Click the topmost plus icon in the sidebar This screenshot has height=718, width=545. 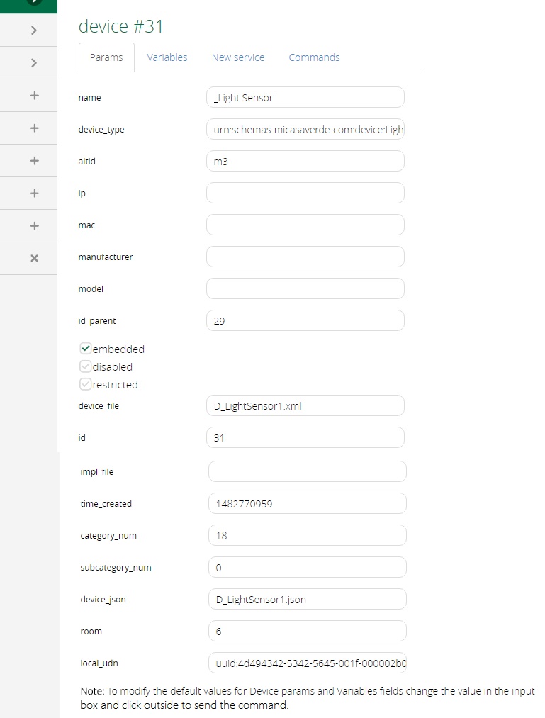[33, 96]
